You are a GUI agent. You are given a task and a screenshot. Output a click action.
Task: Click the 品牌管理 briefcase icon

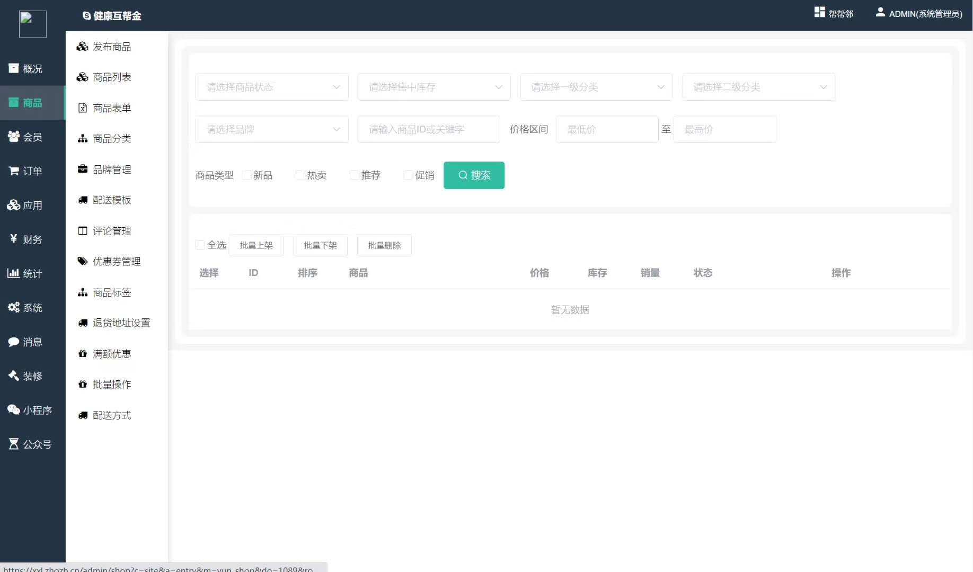83,169
